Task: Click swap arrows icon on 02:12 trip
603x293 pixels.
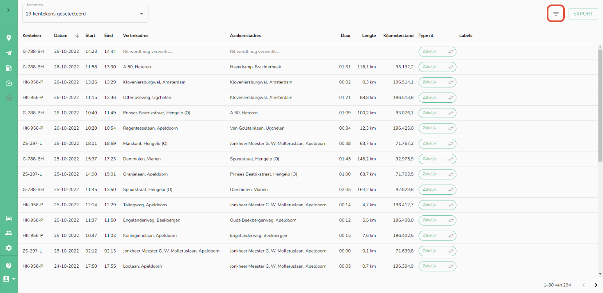Action: tap(451, 251)
